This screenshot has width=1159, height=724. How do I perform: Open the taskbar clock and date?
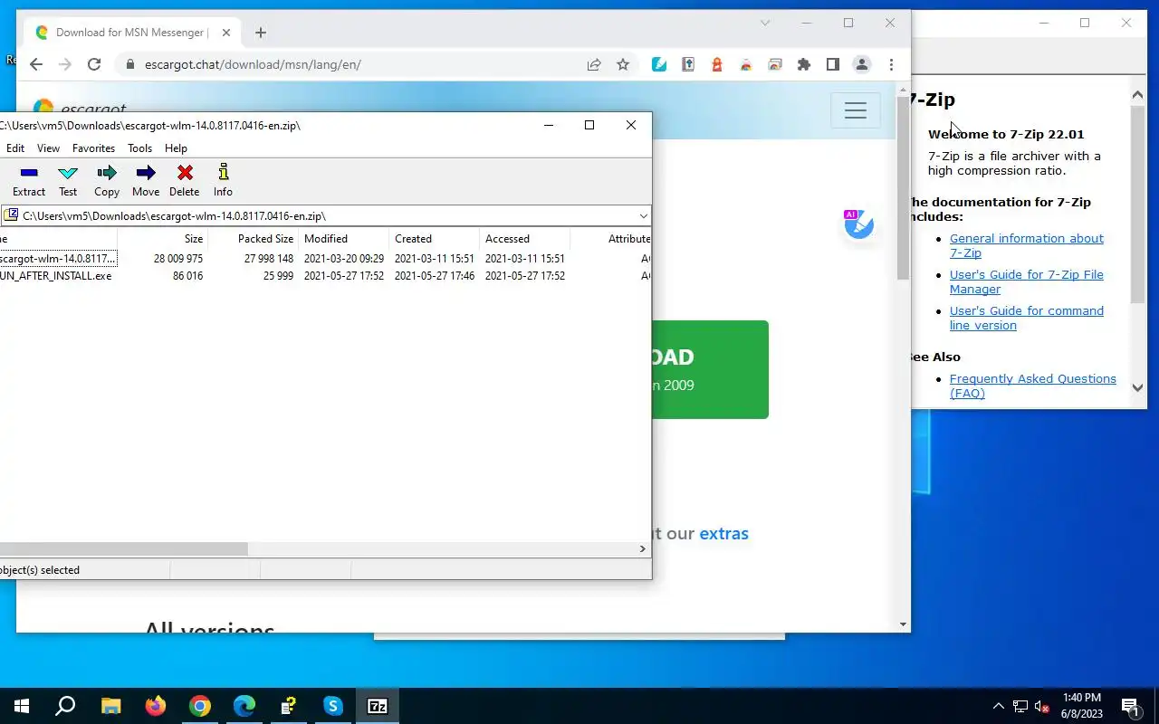tap(1082, 706)
